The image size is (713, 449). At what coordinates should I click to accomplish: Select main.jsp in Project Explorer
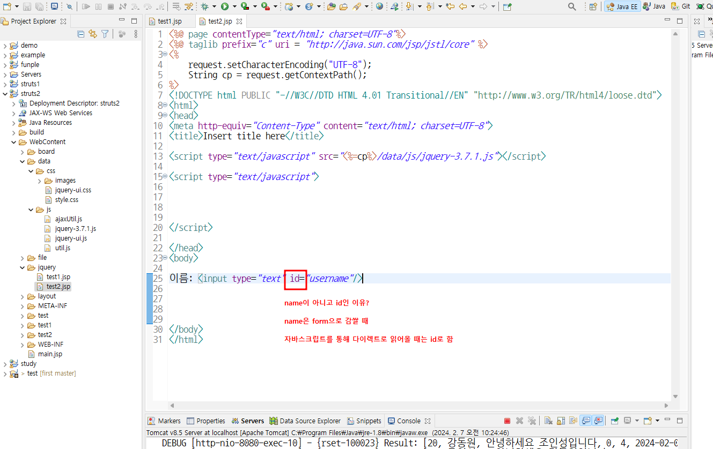(50, 354)
